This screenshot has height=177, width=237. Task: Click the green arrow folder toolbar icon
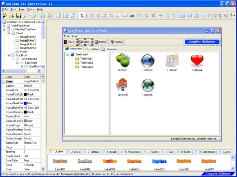11,16
